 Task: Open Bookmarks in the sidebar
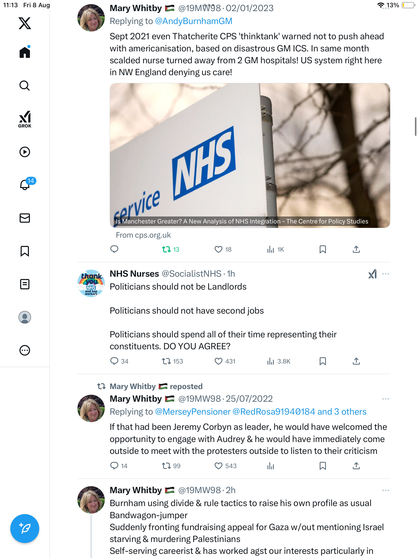[x=25, y=251]
